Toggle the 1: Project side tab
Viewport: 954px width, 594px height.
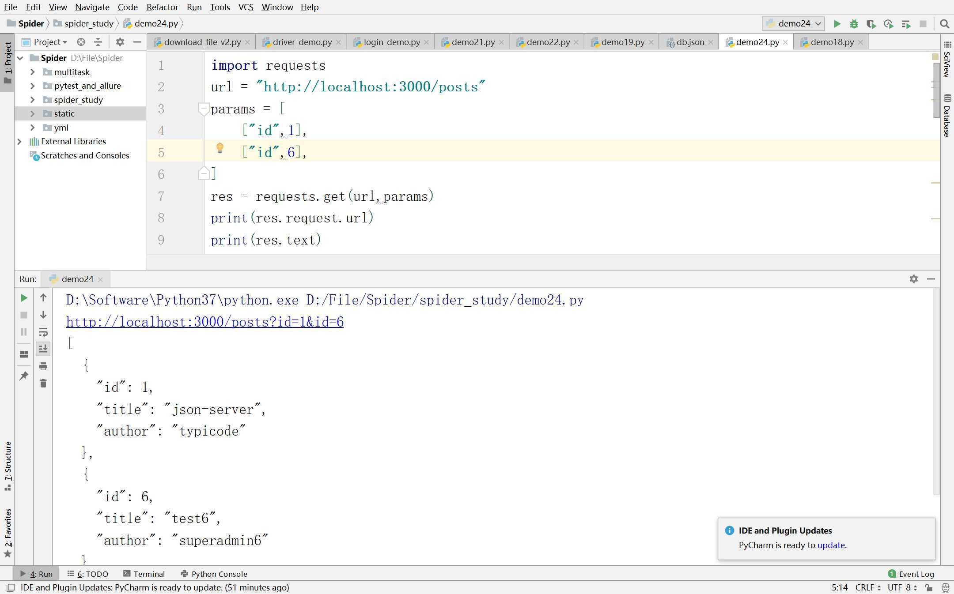click(8, 63)
